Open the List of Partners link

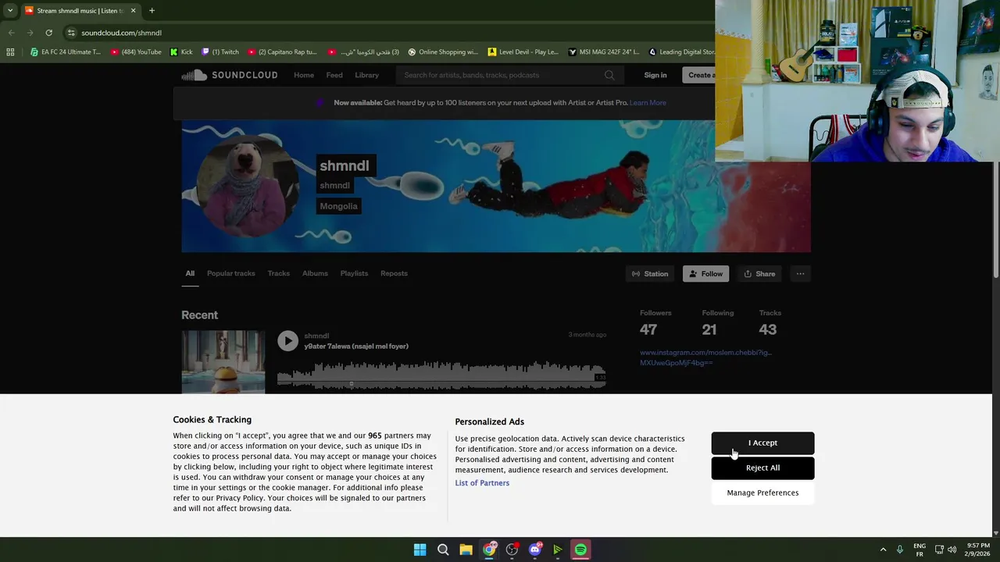482,482
